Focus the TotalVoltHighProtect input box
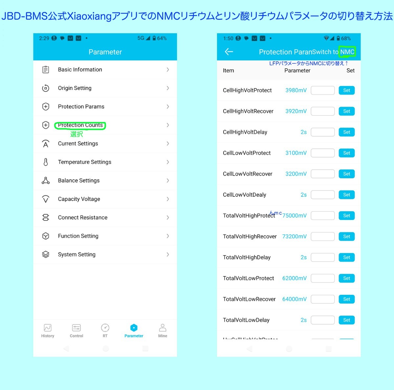The image size is (394, 390). point(323,216)
